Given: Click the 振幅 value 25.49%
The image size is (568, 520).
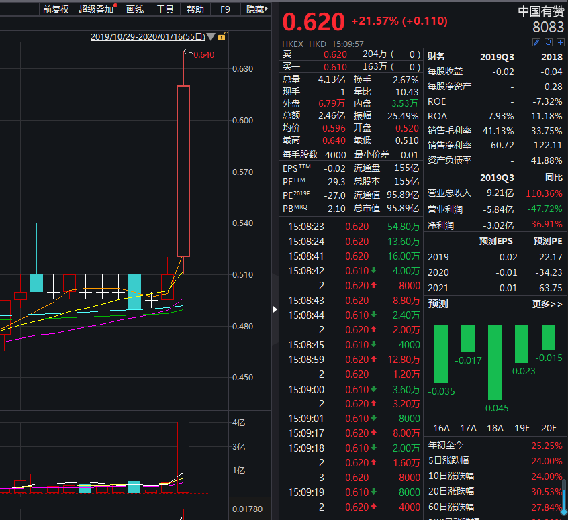Looking at the screenshot, I should [403, 116].
